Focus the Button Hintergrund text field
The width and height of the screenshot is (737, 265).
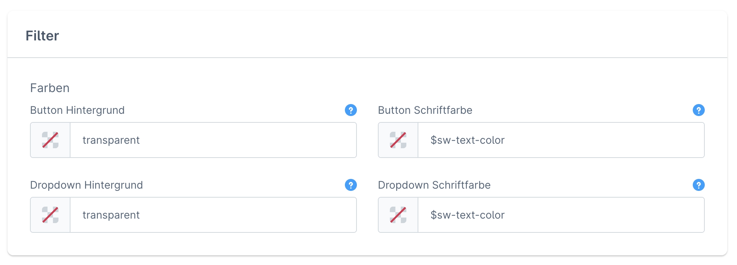click(213, 140)
